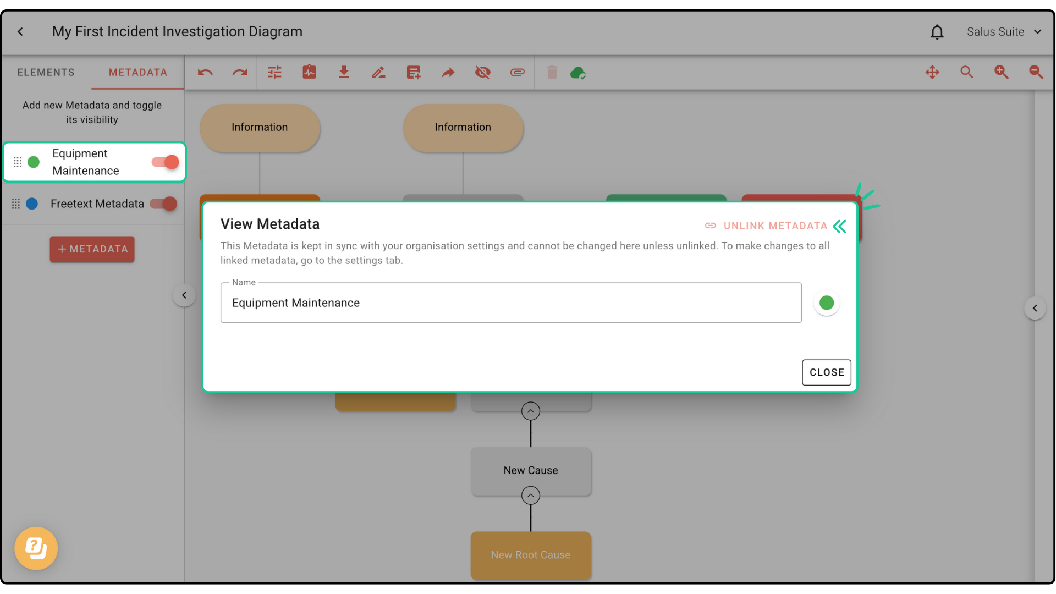
Task: Click the download diagram icon
Action: [x=344, y=72]
